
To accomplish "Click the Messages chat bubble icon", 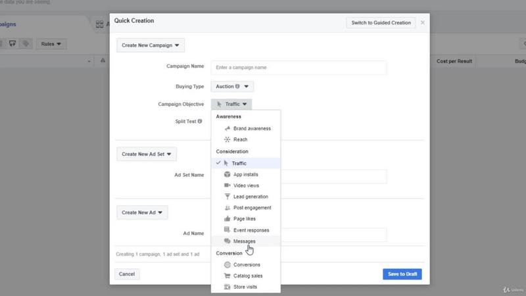I will click(227, 241).
